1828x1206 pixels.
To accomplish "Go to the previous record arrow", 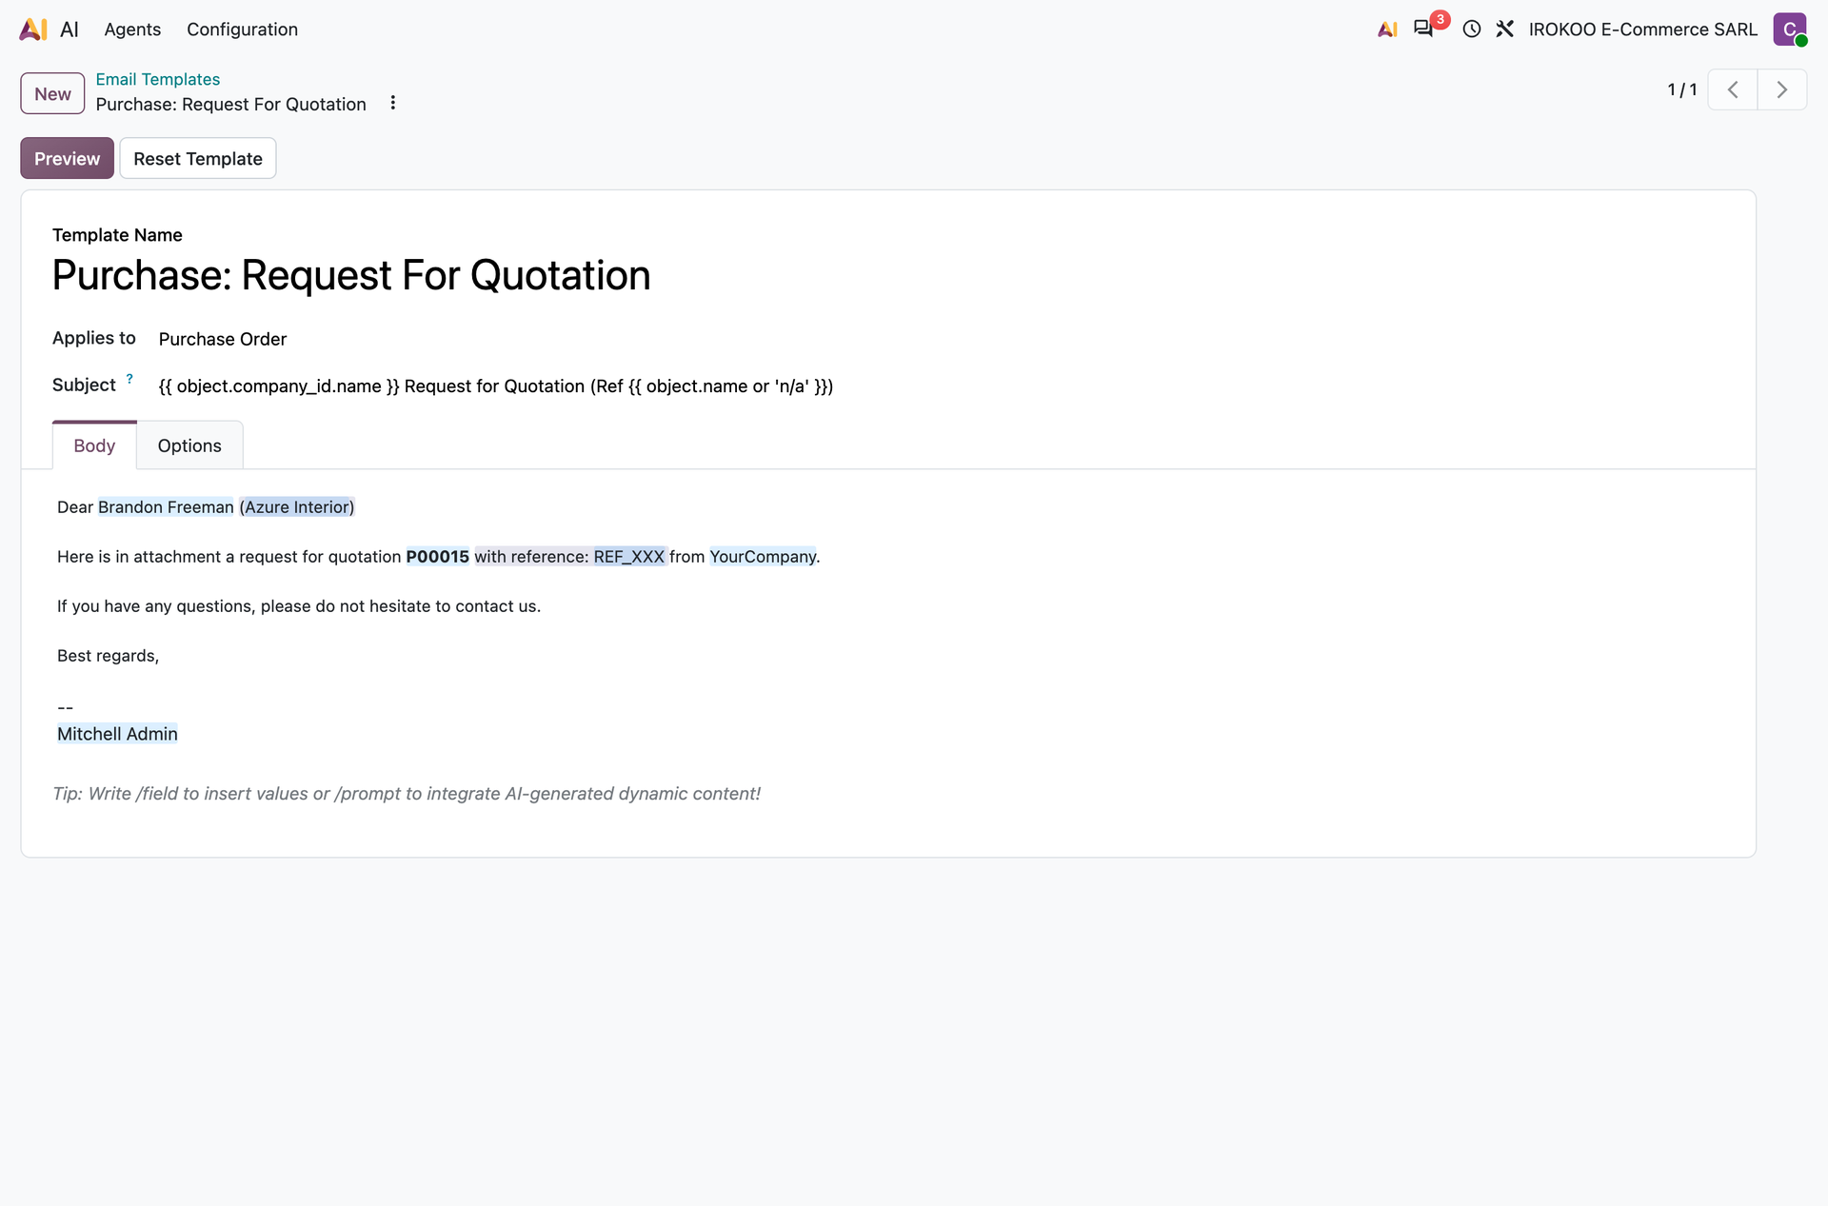I will point(1733,89).
